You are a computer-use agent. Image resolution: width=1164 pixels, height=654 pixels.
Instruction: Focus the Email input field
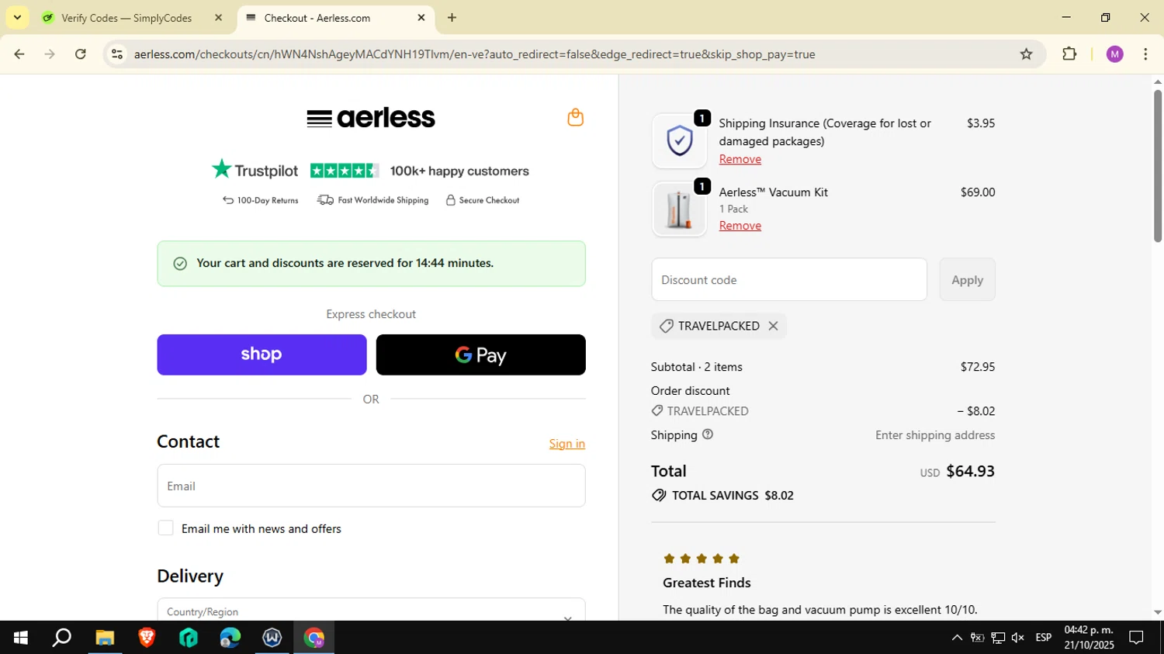pos(371,486)
